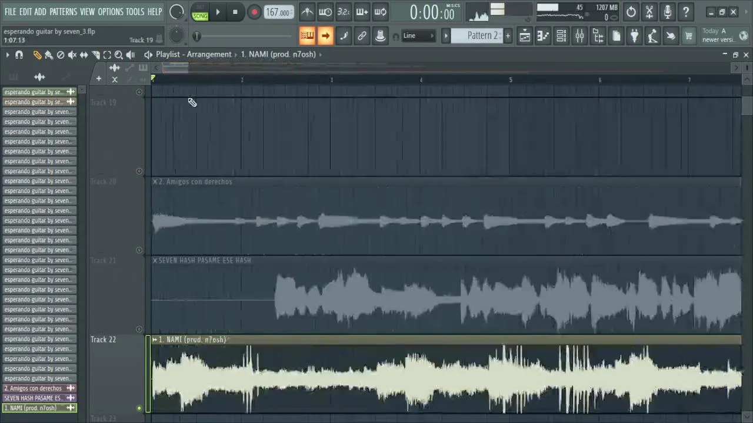Click the red Record button
Viewport: 753px width, 423px height.
(x=254, y=12)
